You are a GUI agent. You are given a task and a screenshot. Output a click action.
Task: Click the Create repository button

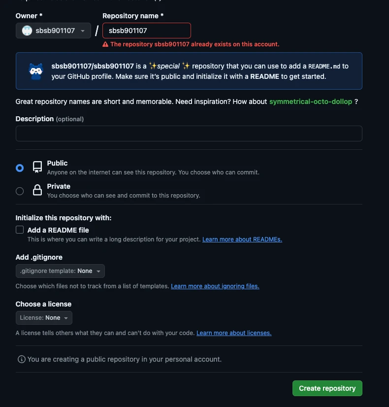coord(327,388)
